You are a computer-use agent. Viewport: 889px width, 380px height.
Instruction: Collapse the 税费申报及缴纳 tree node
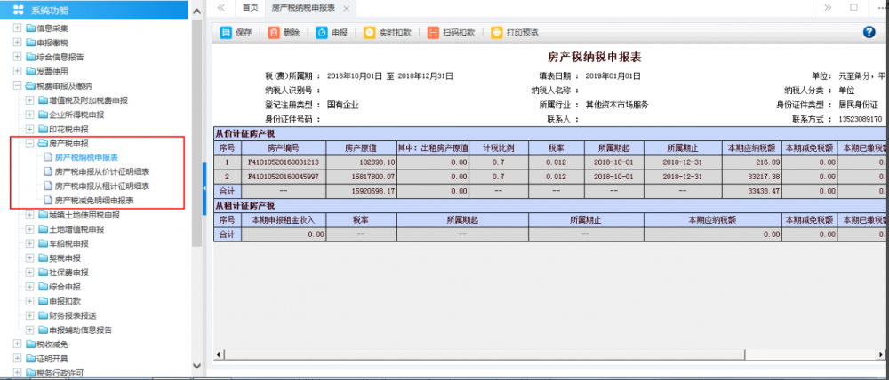pyautogui.click(x=18, y=86)
